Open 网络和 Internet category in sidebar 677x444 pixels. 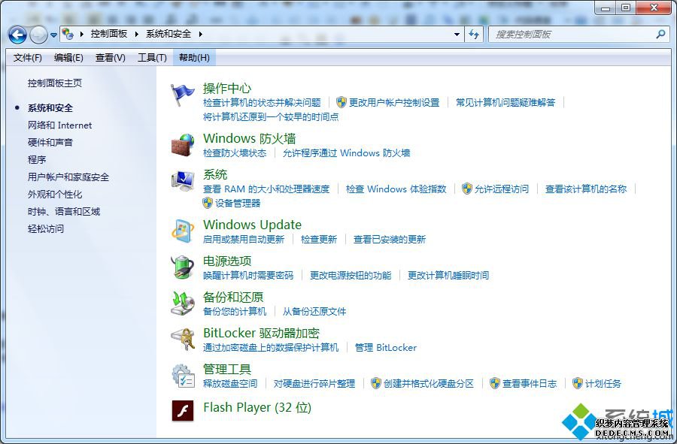click(x=59, y=125)
